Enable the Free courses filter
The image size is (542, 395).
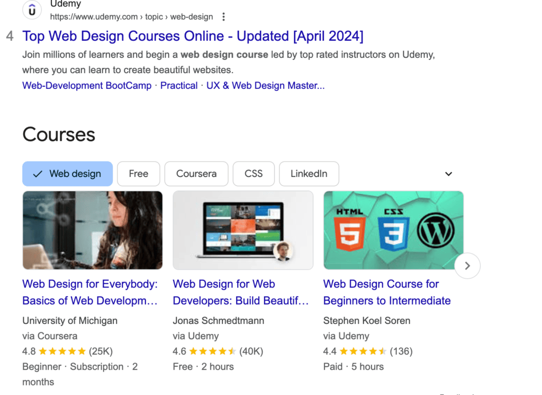(x=138, y=174)
